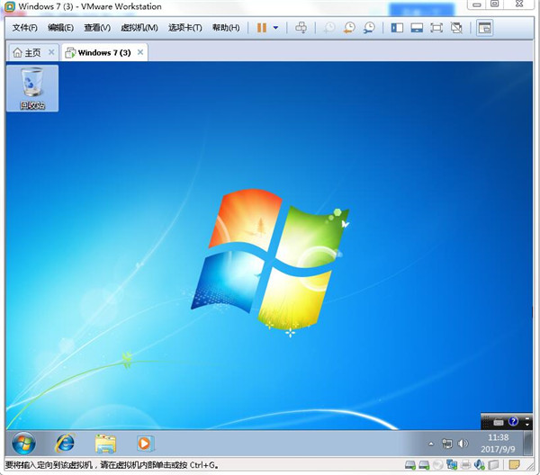Click the second hard disk status icon
Screen dimensions: 540x475
[x=424, y=465]
